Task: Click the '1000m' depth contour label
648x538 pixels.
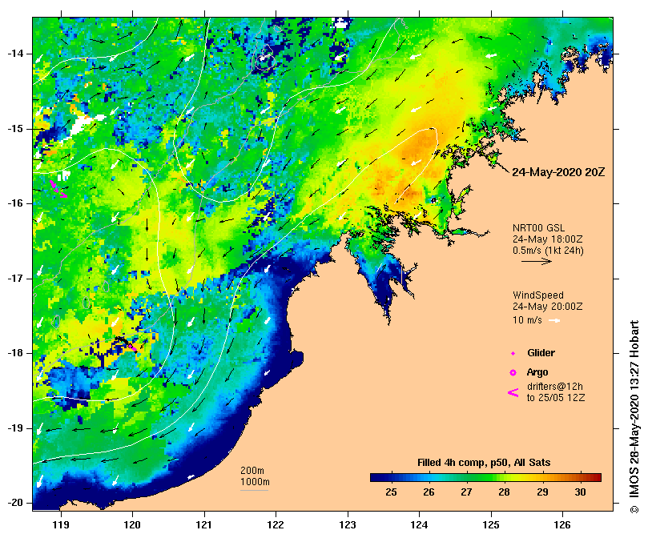Action: (255, 482)
